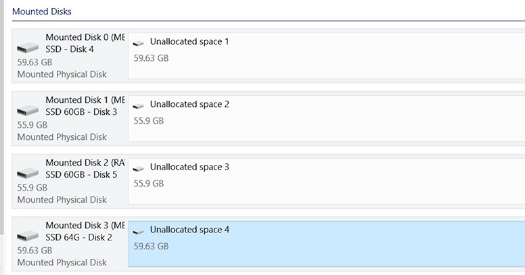The height and width of the screenshot is (275, 525).
Task: Click the 59.63 GB size under Unallocated space 1
Action: pyautogui.click(x=151, y=58)
